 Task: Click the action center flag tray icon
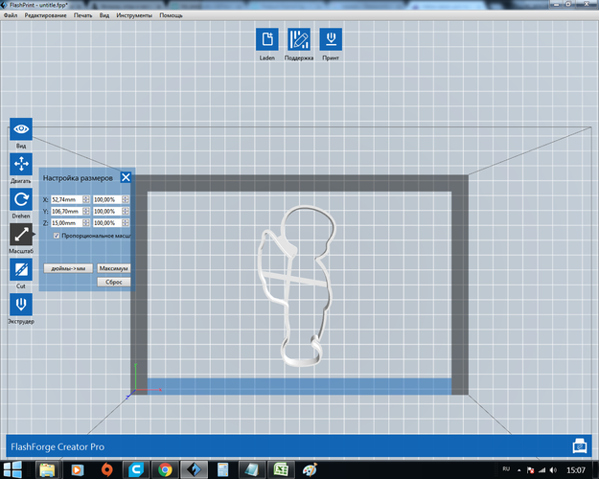point(530,469)
